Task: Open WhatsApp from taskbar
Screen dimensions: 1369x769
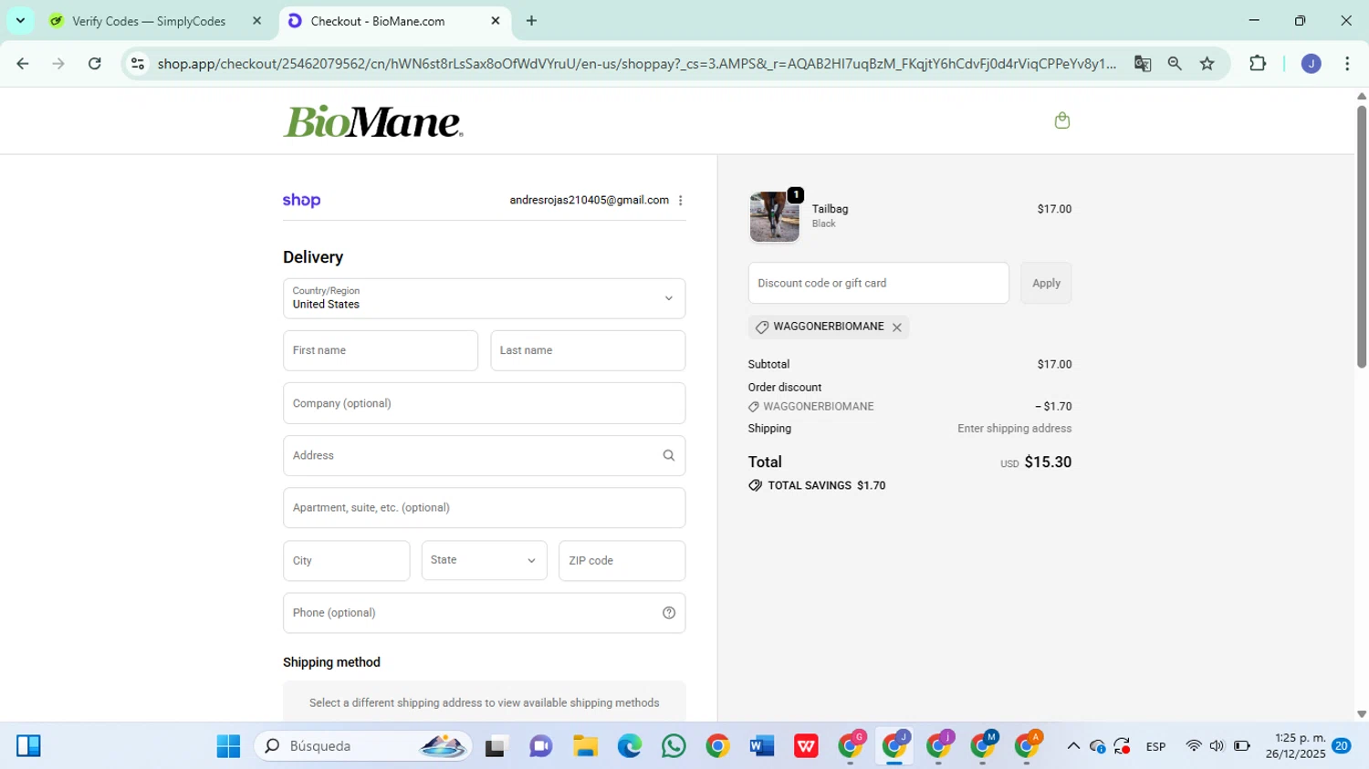Action: tap(674, 746)
